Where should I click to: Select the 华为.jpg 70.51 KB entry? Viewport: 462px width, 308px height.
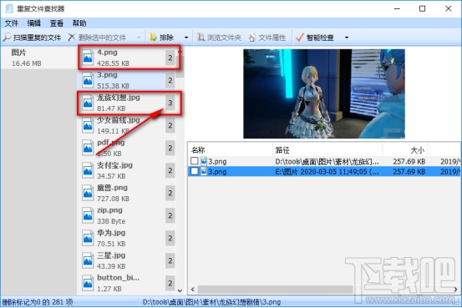127,238
